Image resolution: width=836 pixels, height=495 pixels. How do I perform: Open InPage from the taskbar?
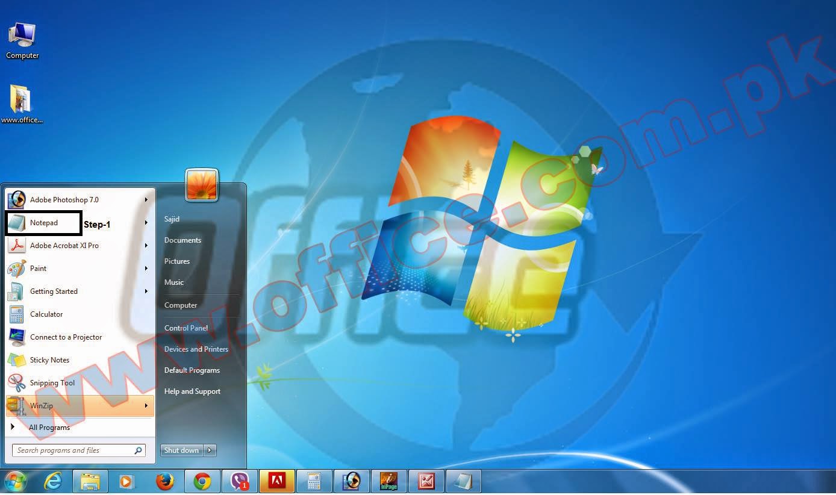click(x=388, y=482)
